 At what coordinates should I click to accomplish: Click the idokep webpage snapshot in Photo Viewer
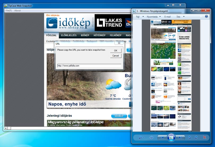171,76
